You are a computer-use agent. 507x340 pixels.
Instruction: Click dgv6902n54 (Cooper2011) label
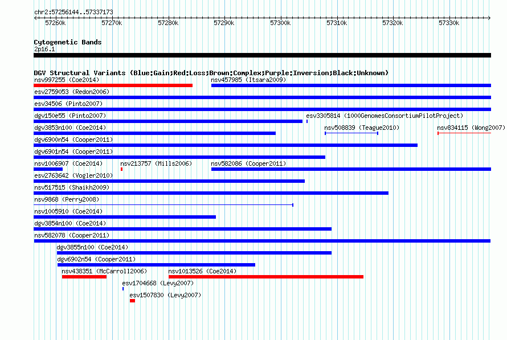[96, 259]
